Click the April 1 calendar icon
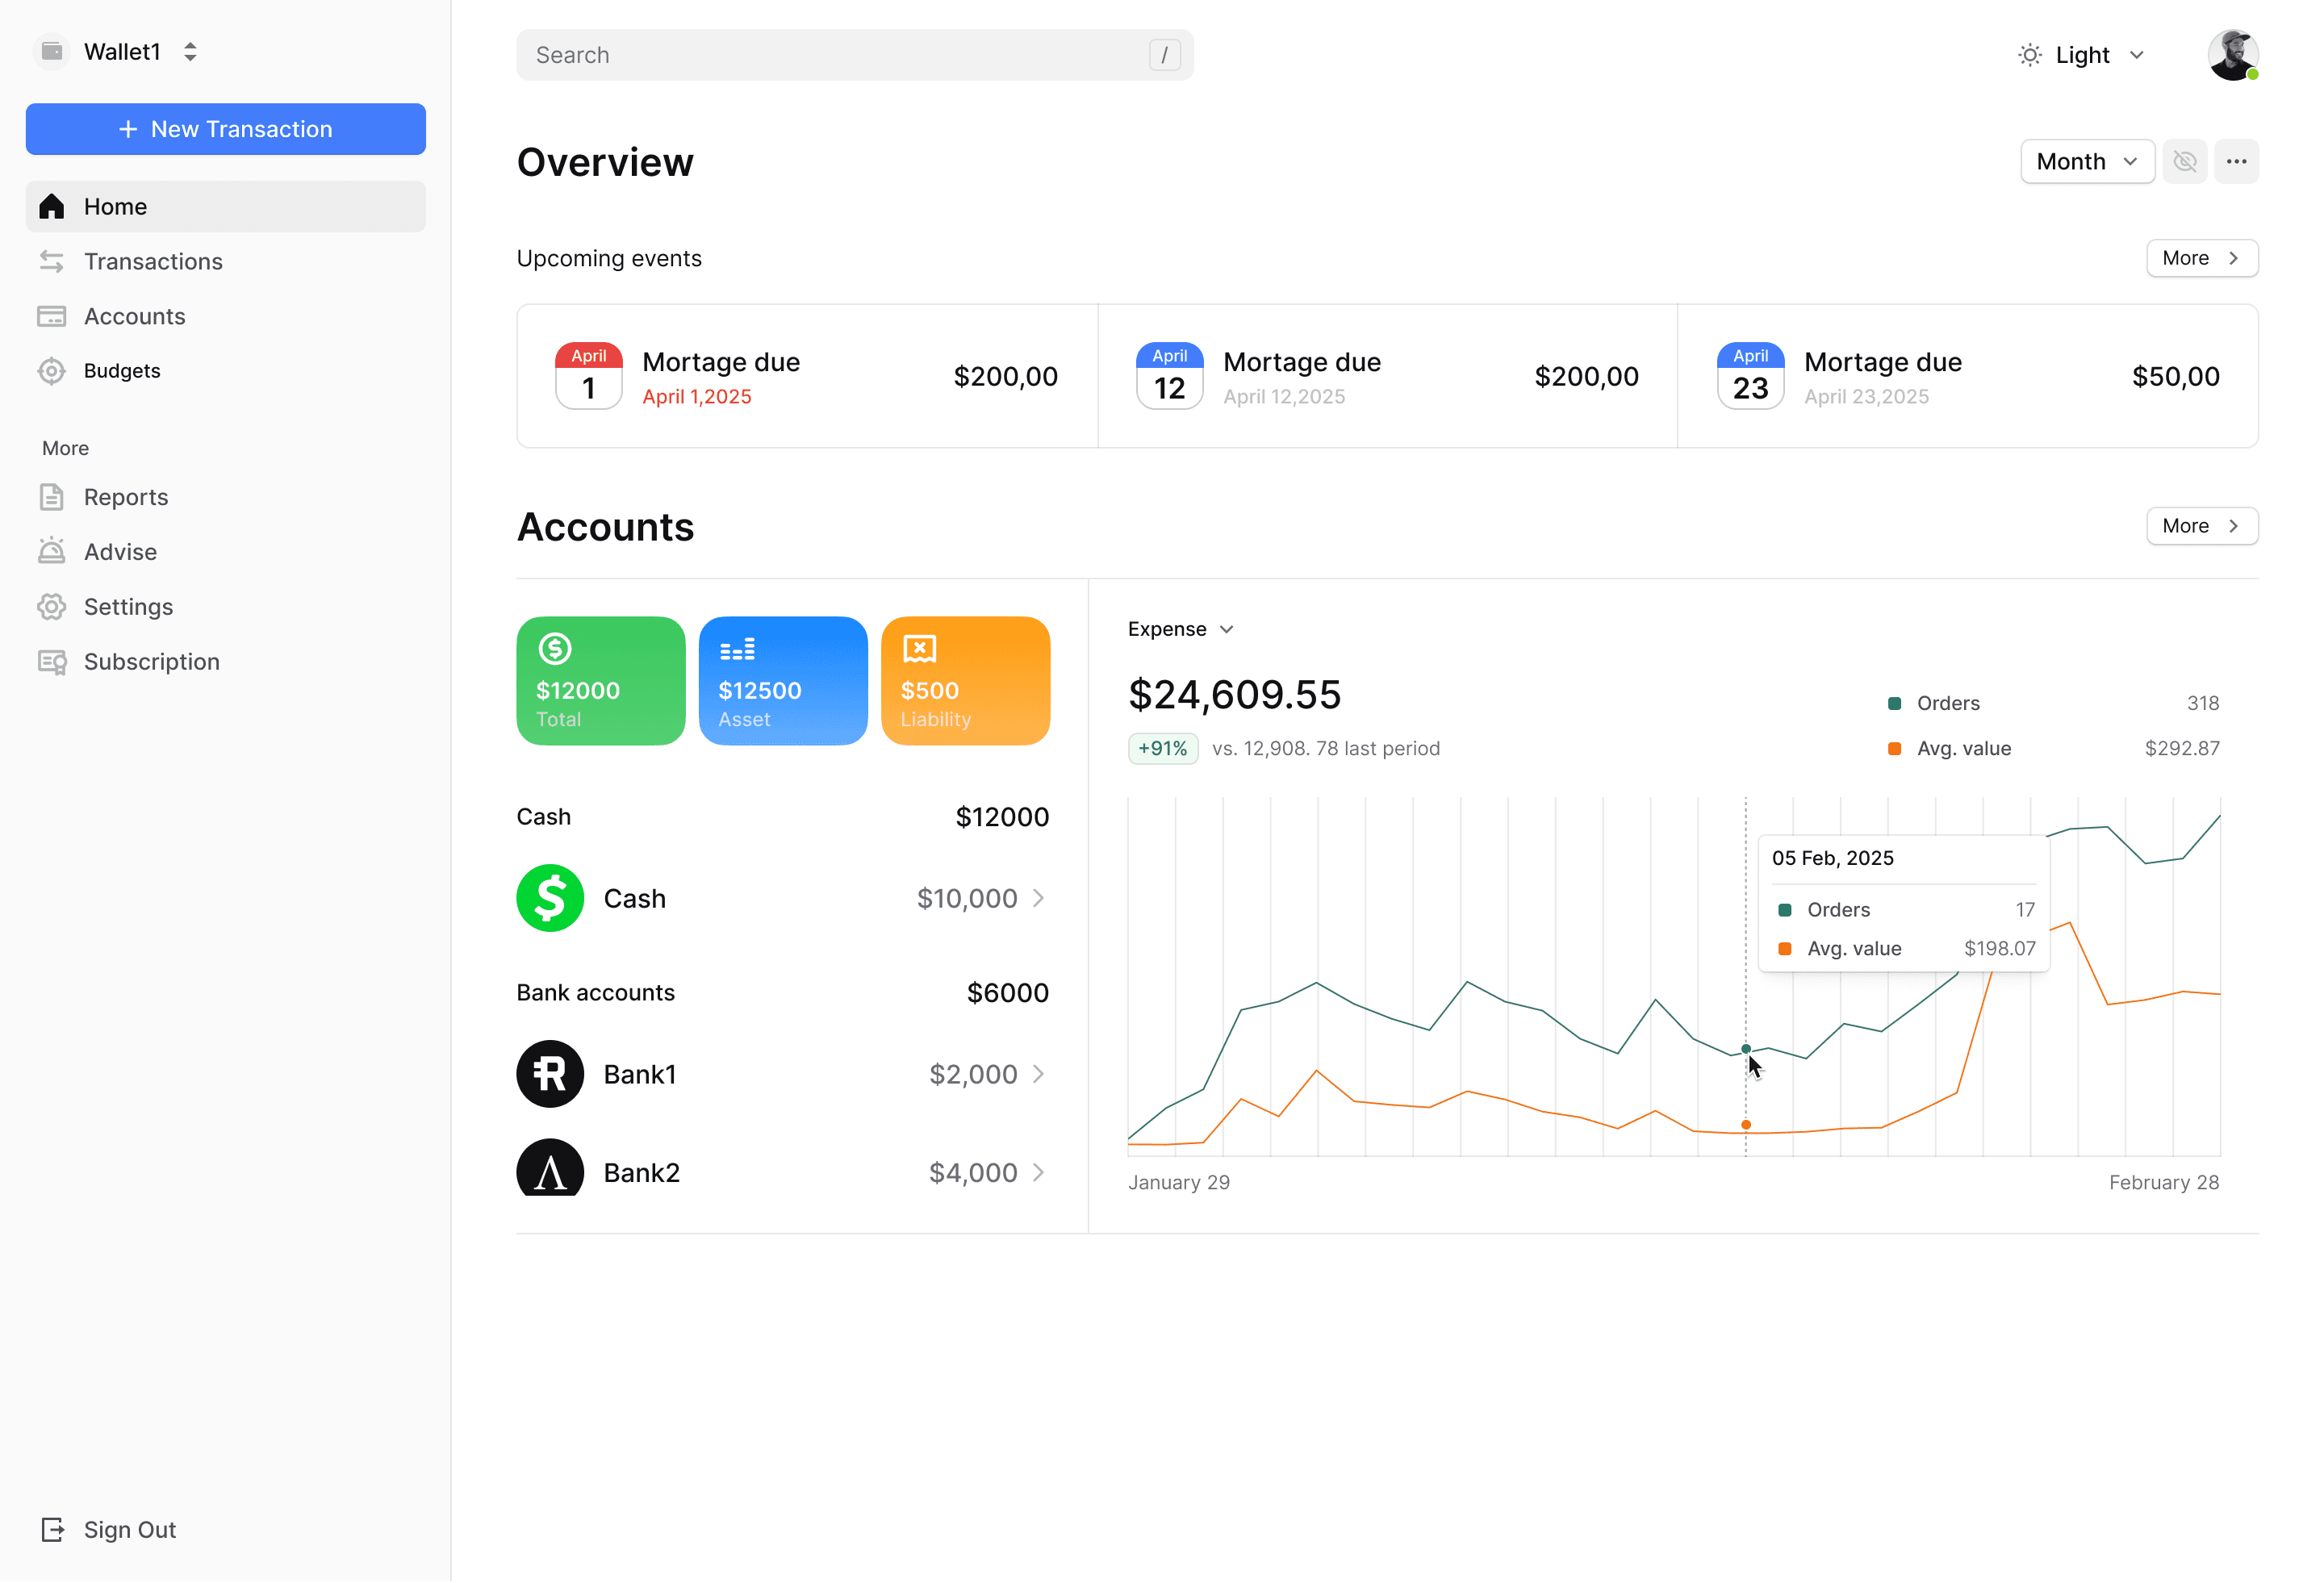 click(x=589, y=376)
